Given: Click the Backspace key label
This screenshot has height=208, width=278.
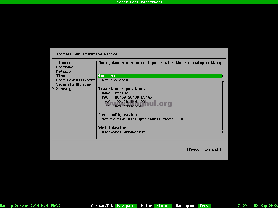Looking at the screenshot, I should (185, 206).
